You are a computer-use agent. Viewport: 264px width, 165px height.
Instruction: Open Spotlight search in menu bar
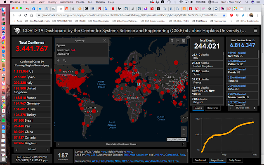click(247, 2)
